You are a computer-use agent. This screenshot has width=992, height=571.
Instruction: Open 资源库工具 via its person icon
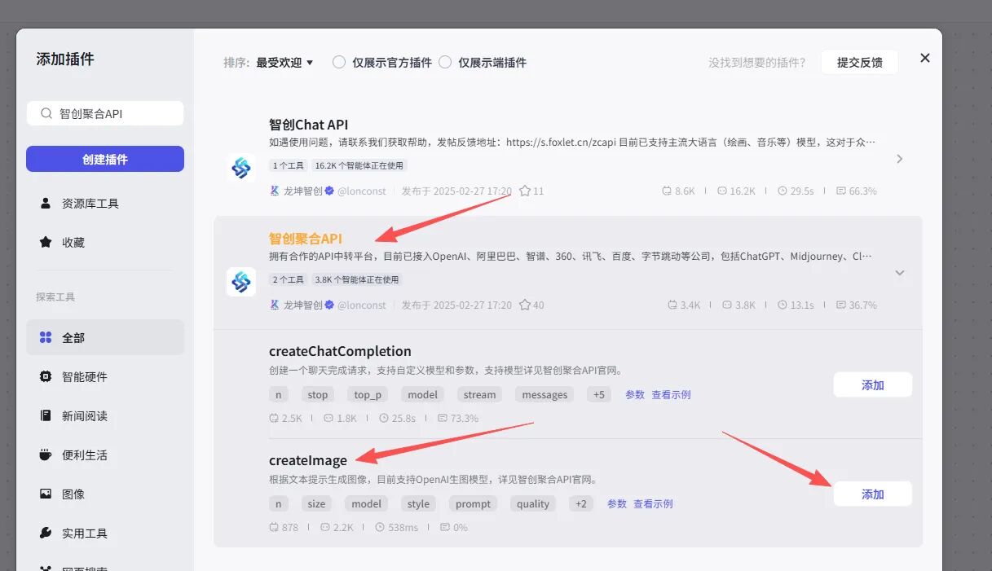pos(46,203)
